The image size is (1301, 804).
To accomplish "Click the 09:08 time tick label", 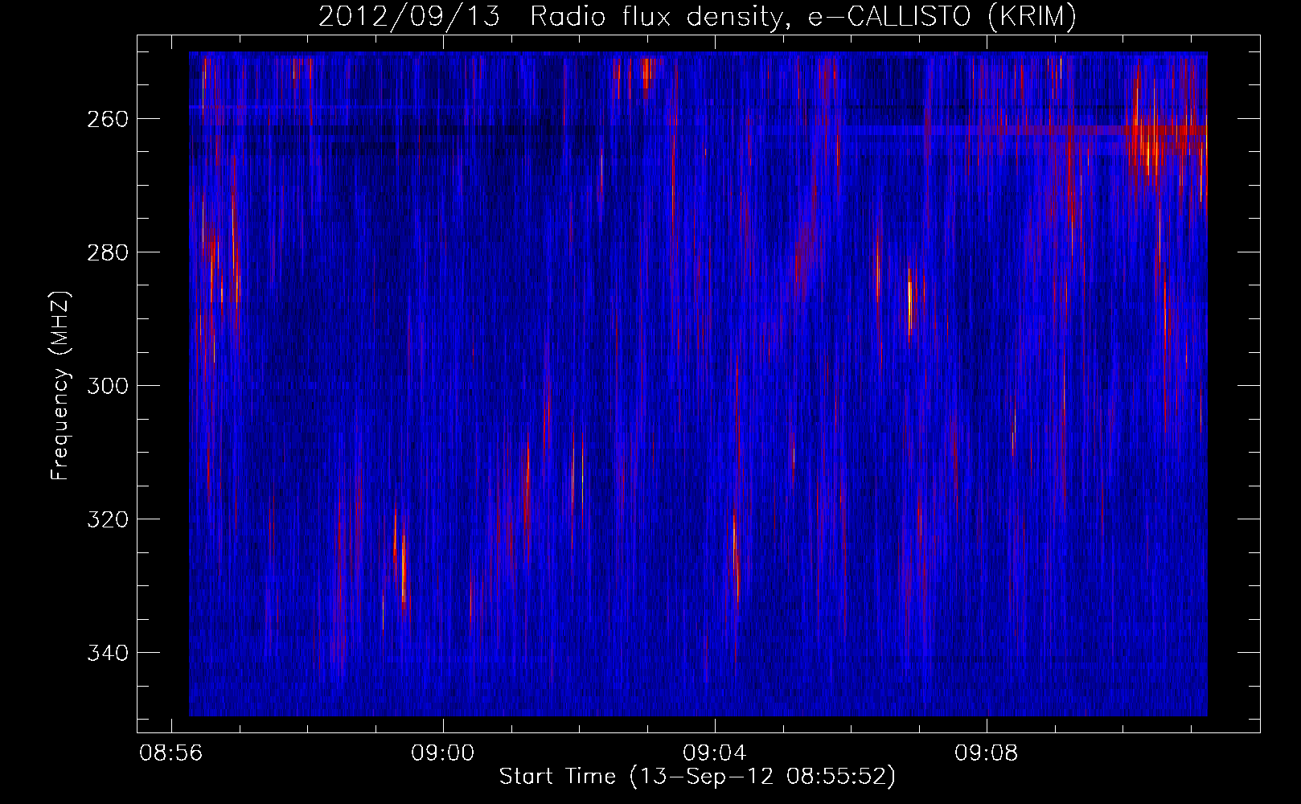I will [x=987, y=753].
